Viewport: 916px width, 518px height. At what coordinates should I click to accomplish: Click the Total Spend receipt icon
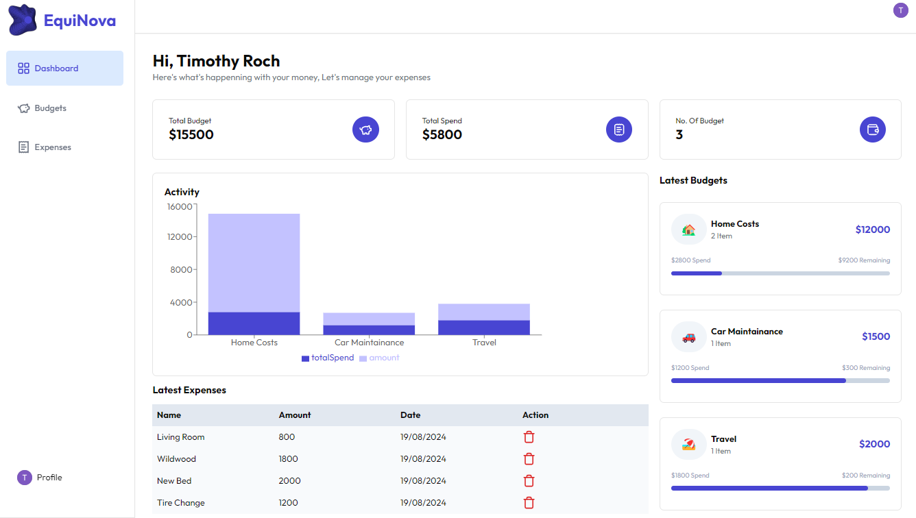tap(619, 129)
